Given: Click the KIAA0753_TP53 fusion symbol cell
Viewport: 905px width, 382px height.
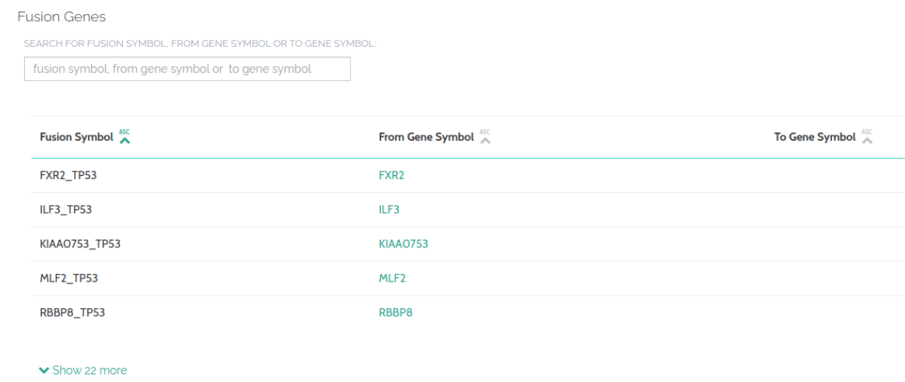Looking at the screenshot, I should coord(80,244).
